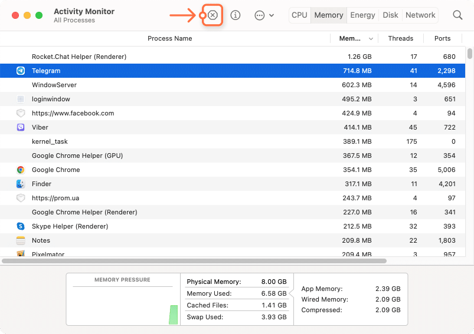Select Google Chrome Helper (Renderer) process

84,212
